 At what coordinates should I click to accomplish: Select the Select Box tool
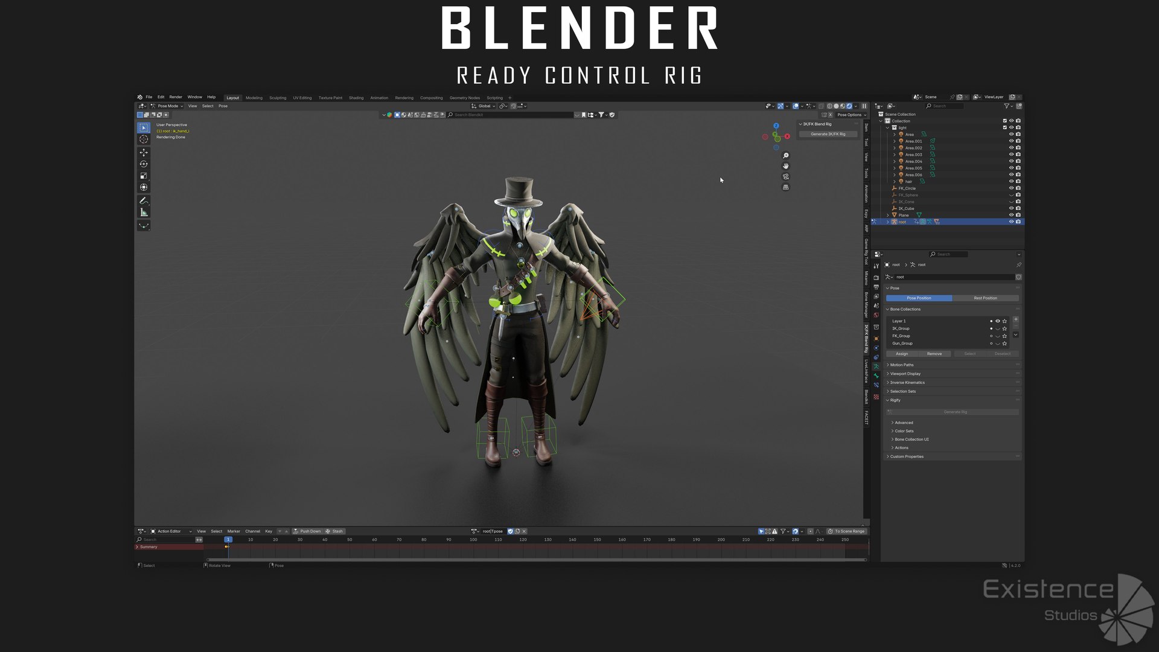pos(144,127)
